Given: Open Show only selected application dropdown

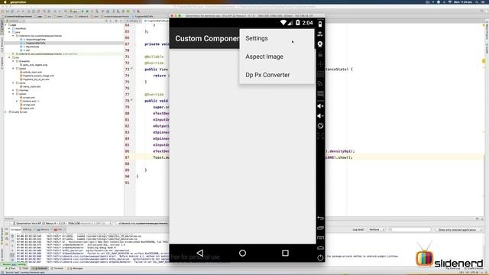Looking at the screenshot, I should pos(458,230).
